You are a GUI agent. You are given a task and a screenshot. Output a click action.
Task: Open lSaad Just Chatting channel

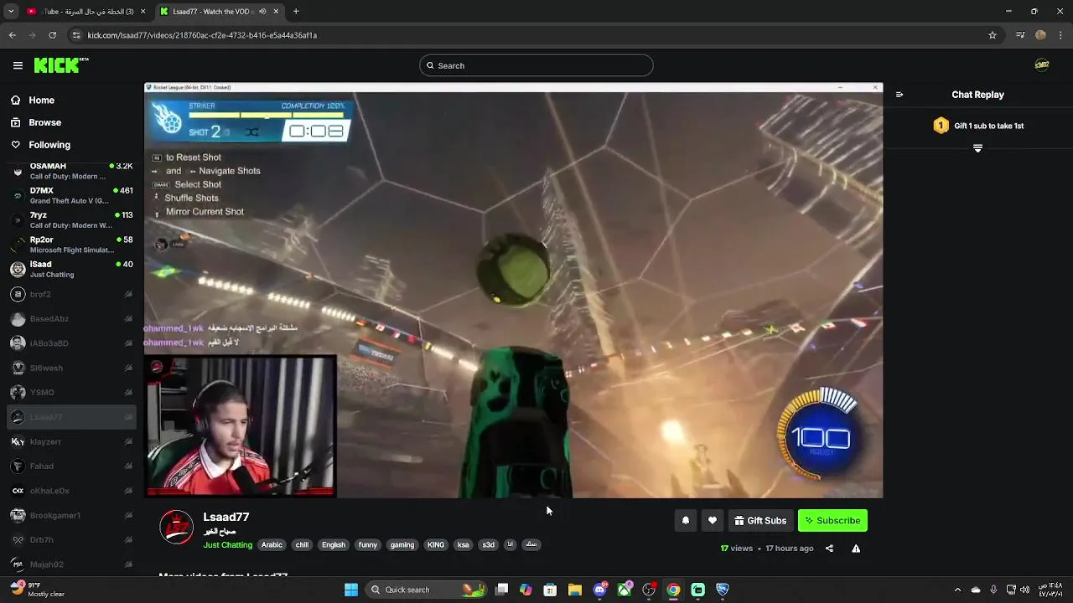[71, 269]
